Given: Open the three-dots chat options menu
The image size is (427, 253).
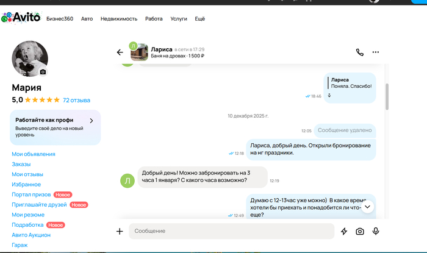Looking at the screenshot, I should (376, 52).
